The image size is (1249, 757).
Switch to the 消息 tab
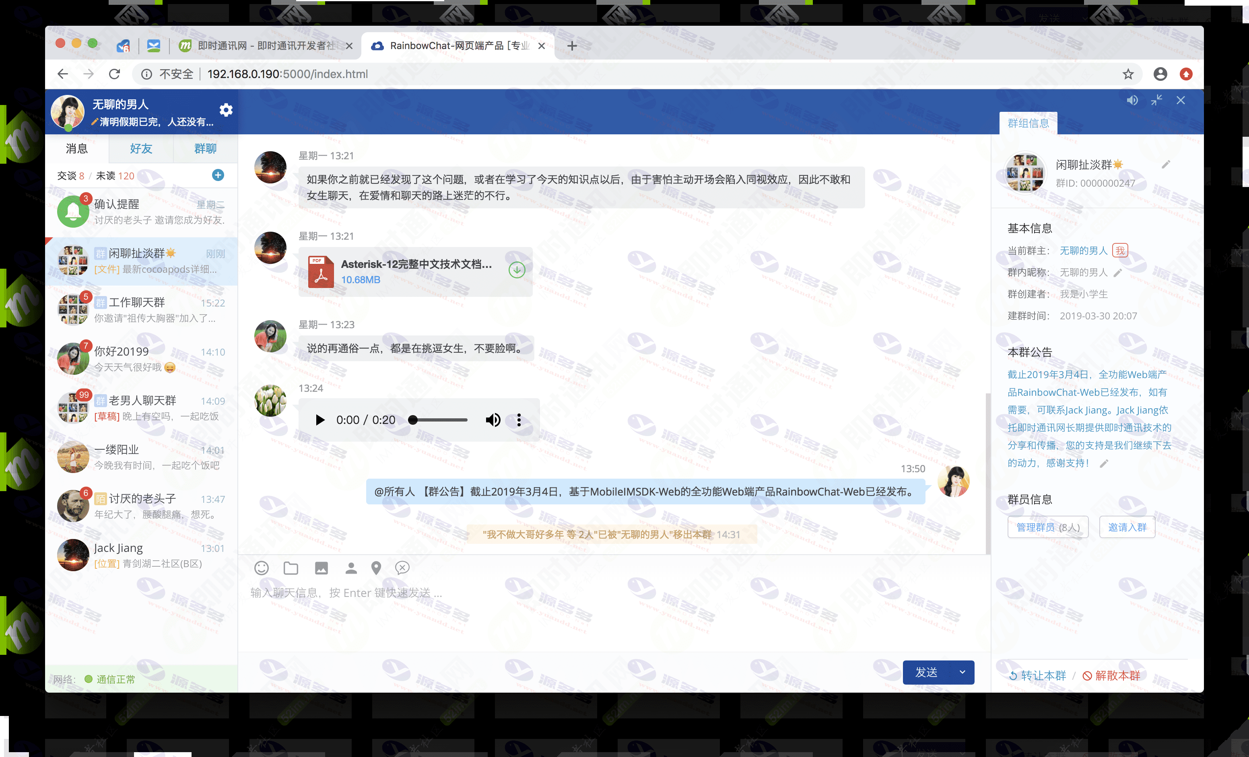(76, 148)
